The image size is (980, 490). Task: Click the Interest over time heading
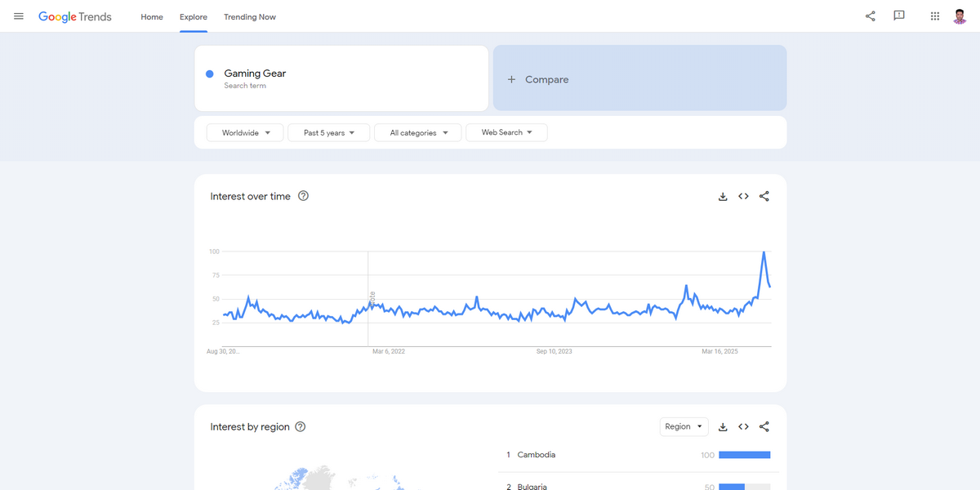coord(250,196)
